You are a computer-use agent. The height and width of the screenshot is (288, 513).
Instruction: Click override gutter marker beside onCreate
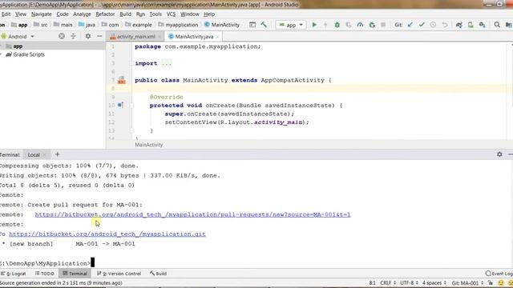click(x=120, y=105)
